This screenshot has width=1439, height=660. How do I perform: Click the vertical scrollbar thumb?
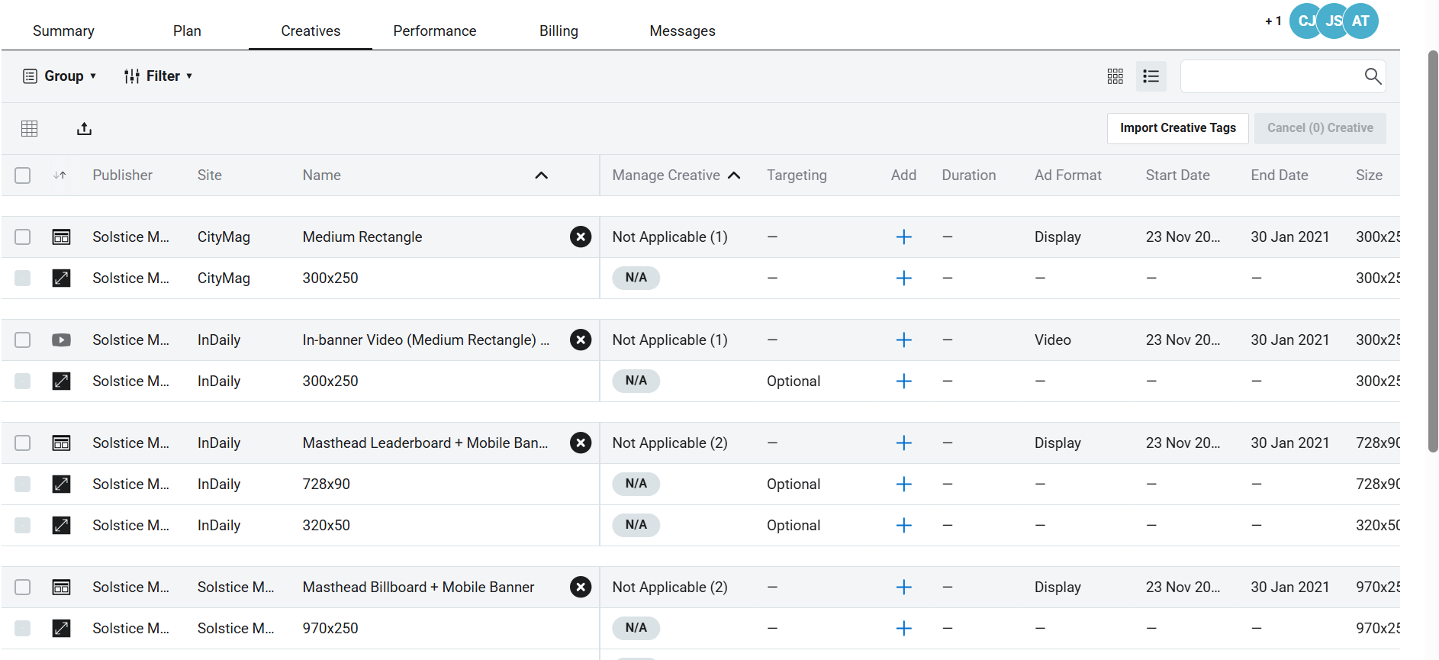pyautogui.click(x=1432, y=252)
